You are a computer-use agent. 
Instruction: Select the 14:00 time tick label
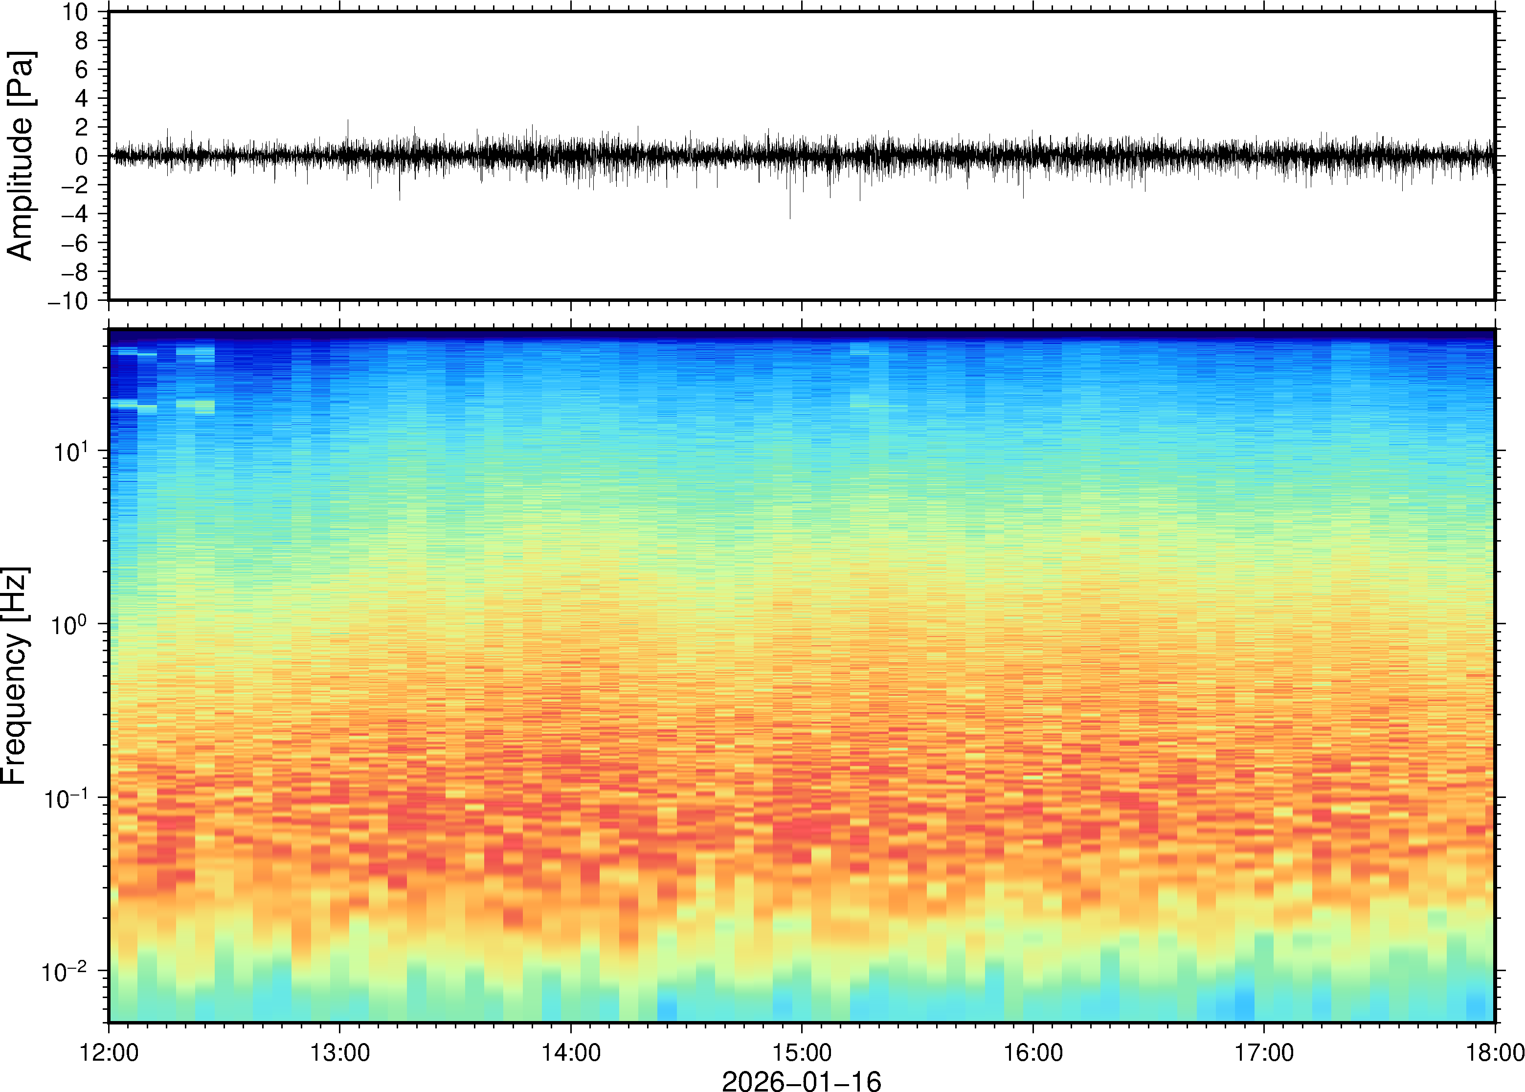pos(571,1053)
